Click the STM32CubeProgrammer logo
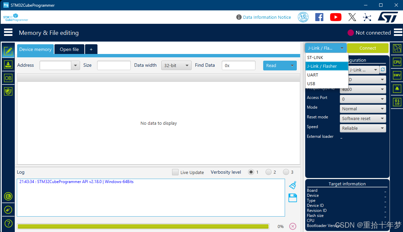This screenshot has height=232, width=403. click(x=16, y=17)
